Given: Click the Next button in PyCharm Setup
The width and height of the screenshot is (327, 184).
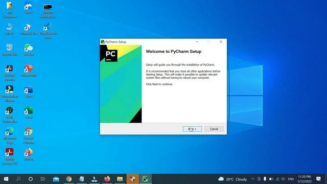Looking at the screenshot, I should click(192, 129).
